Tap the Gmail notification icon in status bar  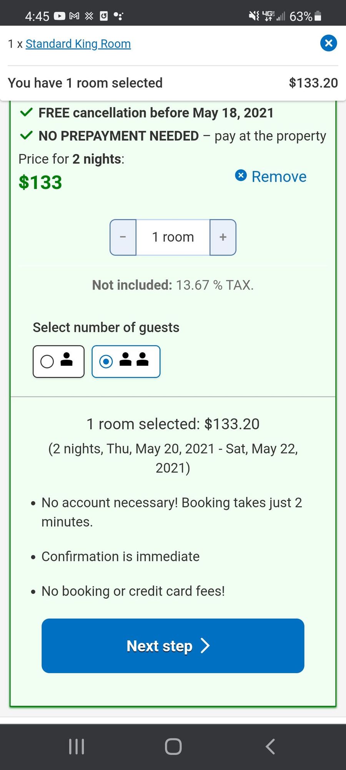point(74,16)
